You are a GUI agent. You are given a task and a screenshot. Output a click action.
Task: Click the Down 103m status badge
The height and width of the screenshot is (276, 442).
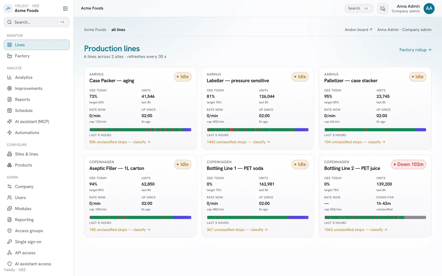[x=409, y=164]
